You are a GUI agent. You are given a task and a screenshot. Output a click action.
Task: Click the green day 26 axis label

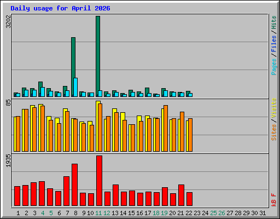click(221, 213)
